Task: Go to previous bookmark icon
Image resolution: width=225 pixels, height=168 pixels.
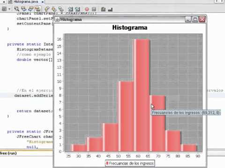Action: tap(47, 9)
